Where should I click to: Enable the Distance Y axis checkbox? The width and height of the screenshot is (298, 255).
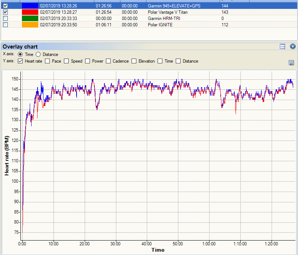(x=178, y=61)
